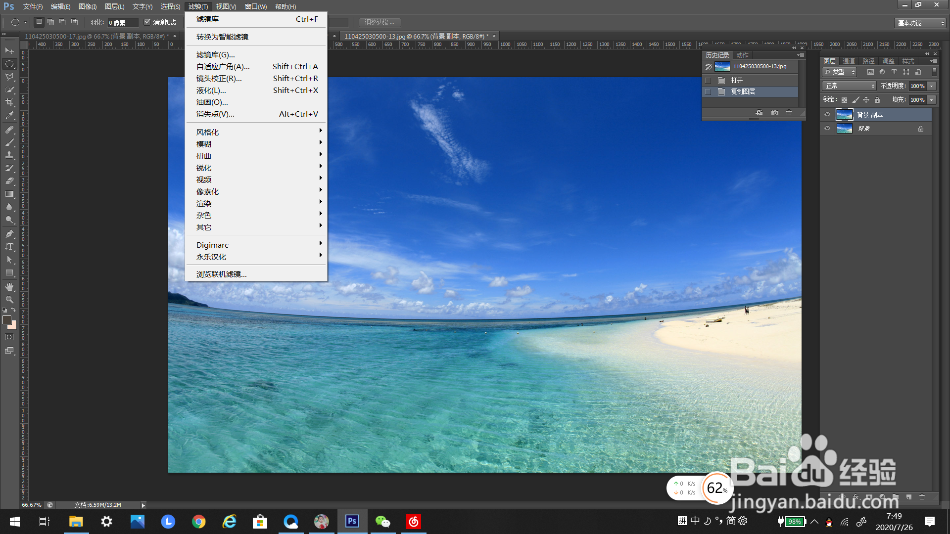Select the Zoom tool in toolbar
The image size is (950, 534).
[9, 300]
